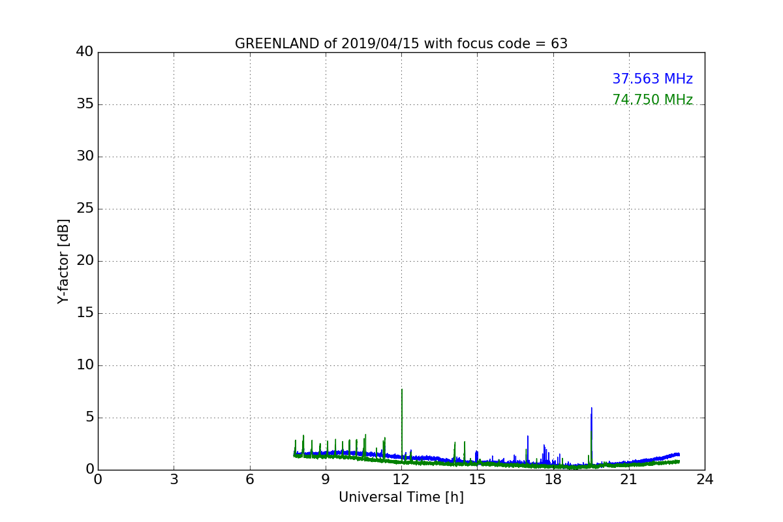Click y-axis tick label 40
The width and height of the screenshot is (783, 522).
coord(84,52)
